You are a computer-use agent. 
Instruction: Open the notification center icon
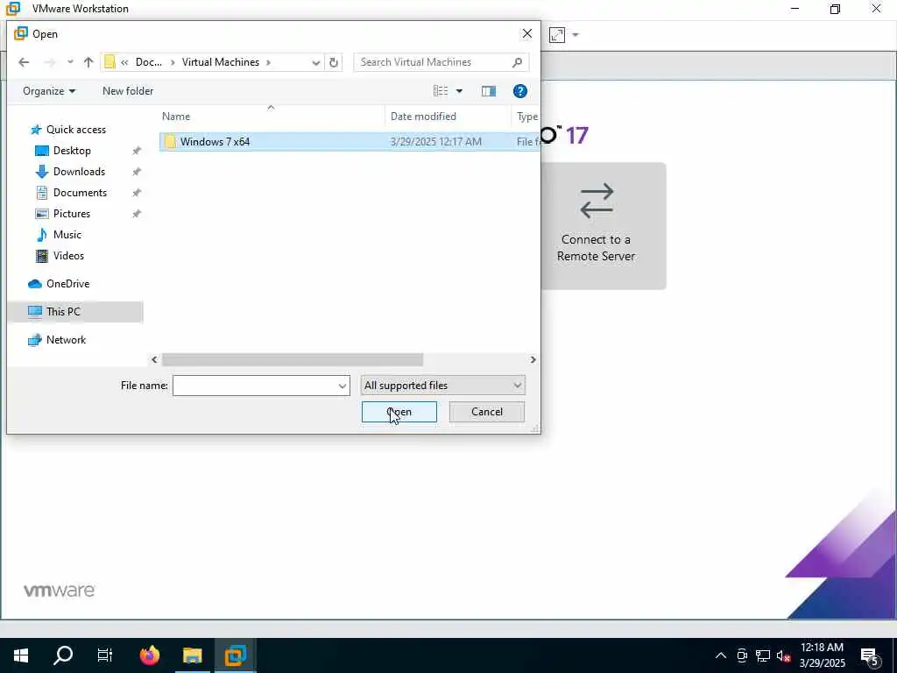[x=870, y=655]
